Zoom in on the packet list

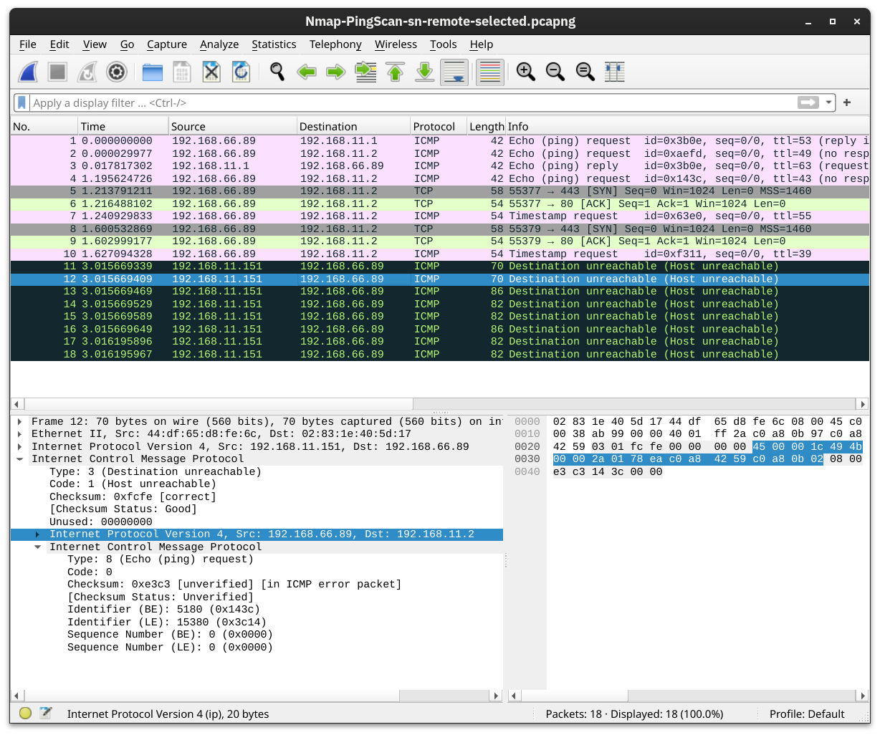point(525,72)
